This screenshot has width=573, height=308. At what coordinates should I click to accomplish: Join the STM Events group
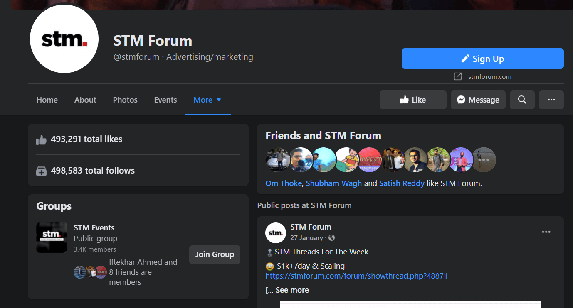point(215,254)
